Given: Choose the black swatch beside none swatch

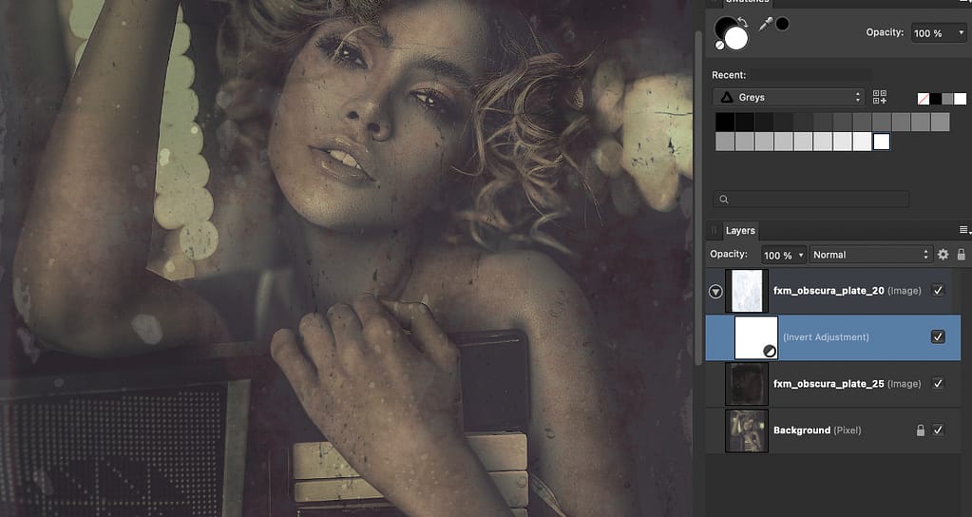Looking at the screenshot, I should [936, 99].
